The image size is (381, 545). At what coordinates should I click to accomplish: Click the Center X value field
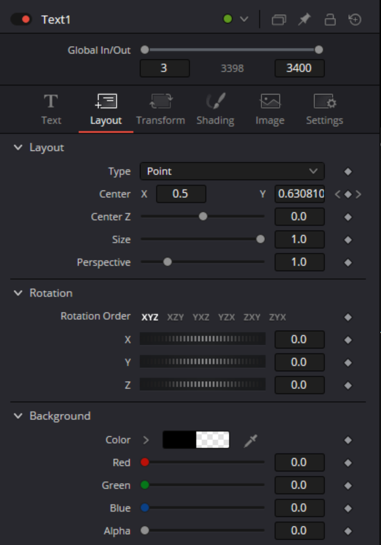(x=180, y=194)
